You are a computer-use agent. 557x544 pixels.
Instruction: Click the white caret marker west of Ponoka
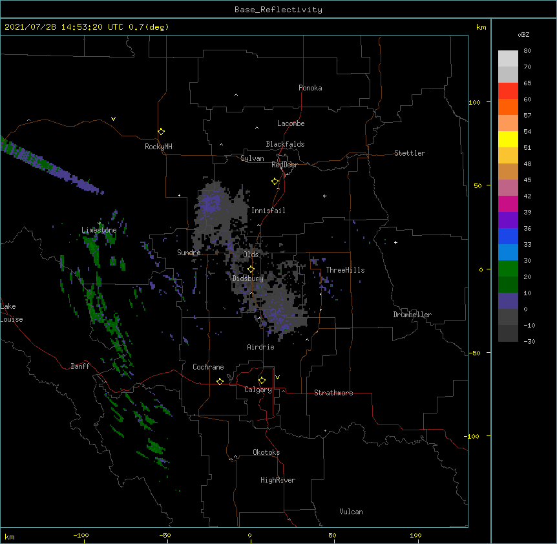(x=236, y=95)
